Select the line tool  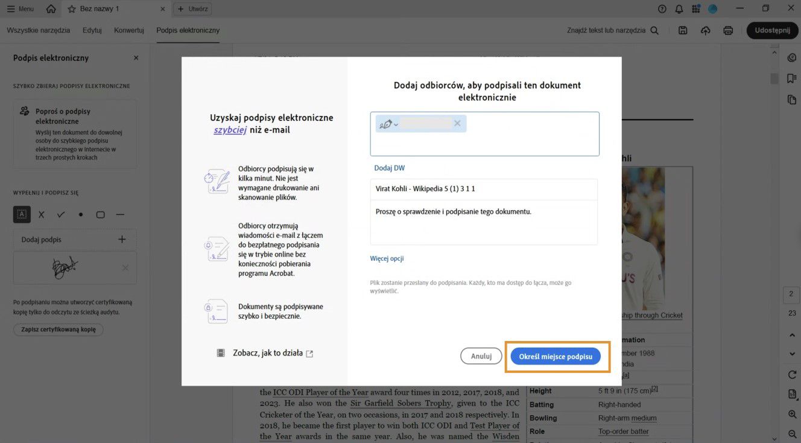(120, 214)
